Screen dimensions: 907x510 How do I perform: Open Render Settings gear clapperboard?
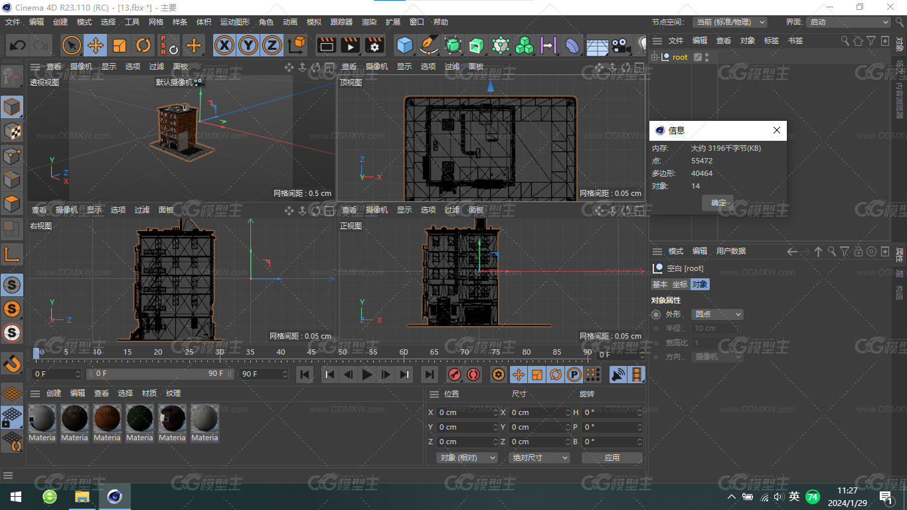click(x=374, y=45)
